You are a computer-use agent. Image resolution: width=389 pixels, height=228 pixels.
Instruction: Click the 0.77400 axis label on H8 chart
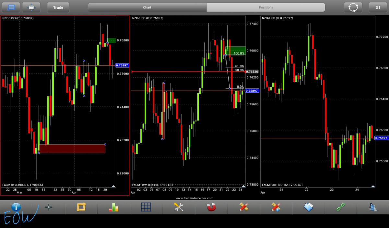pyautogui.click(x=252, y=24)
